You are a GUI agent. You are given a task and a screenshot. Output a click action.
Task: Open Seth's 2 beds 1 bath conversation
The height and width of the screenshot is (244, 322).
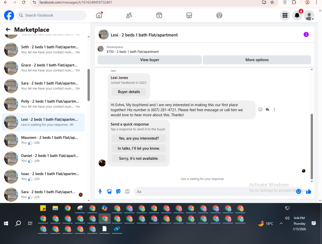[43, 50]
